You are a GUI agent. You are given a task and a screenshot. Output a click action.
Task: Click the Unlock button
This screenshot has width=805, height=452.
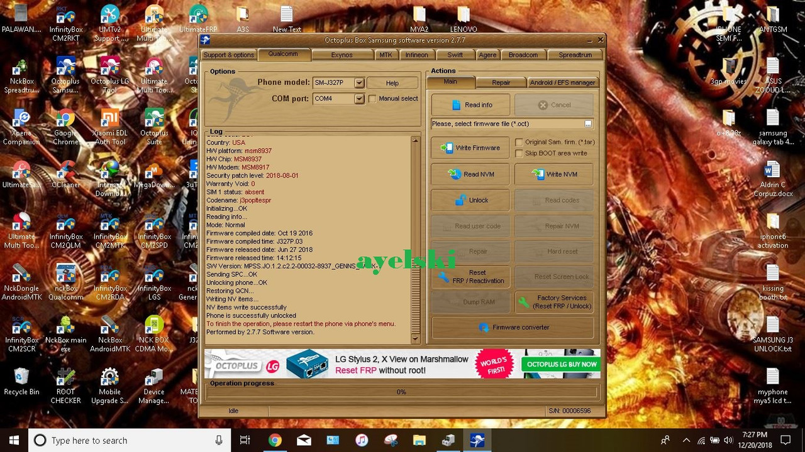click(470, 200)
